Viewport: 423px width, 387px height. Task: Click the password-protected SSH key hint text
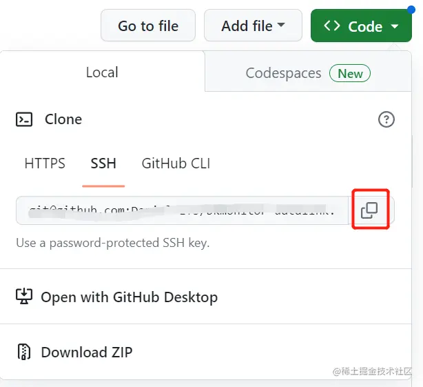point(113,243)
